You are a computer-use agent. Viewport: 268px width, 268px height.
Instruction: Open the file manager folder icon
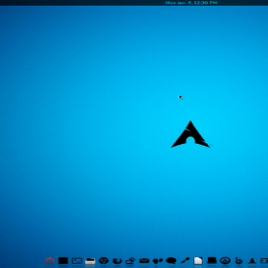tap(90, 261)
